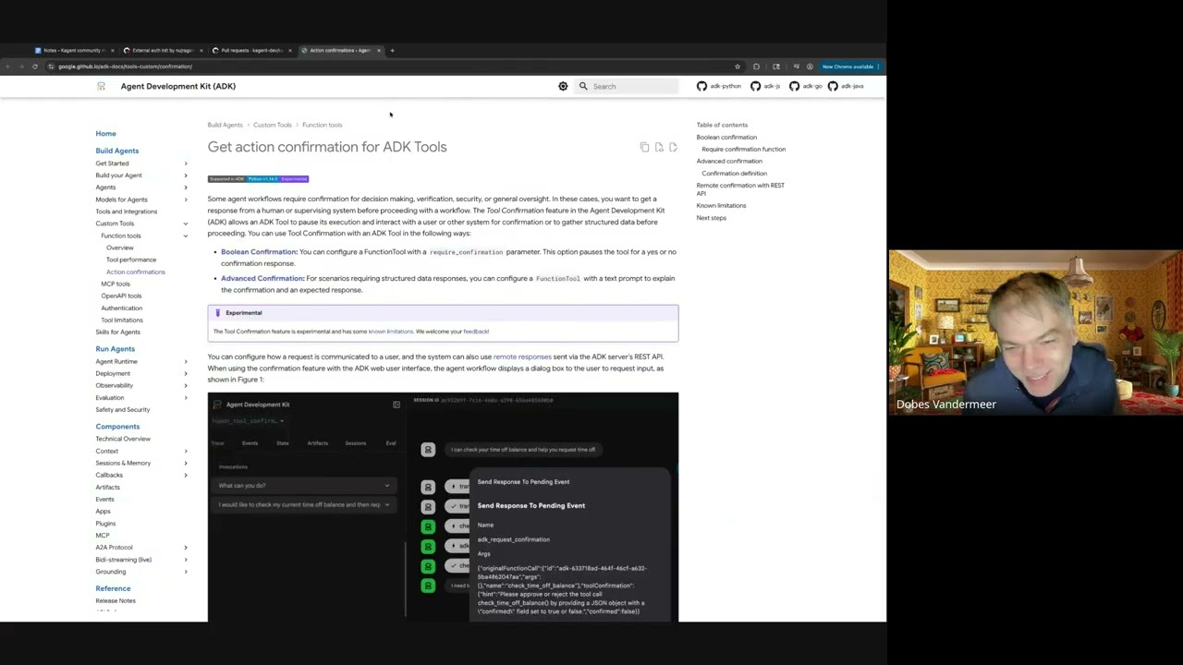Switch to the Pull requests kagent tab
This screenshot has width=1183, height=665.
tap(250, 50)
